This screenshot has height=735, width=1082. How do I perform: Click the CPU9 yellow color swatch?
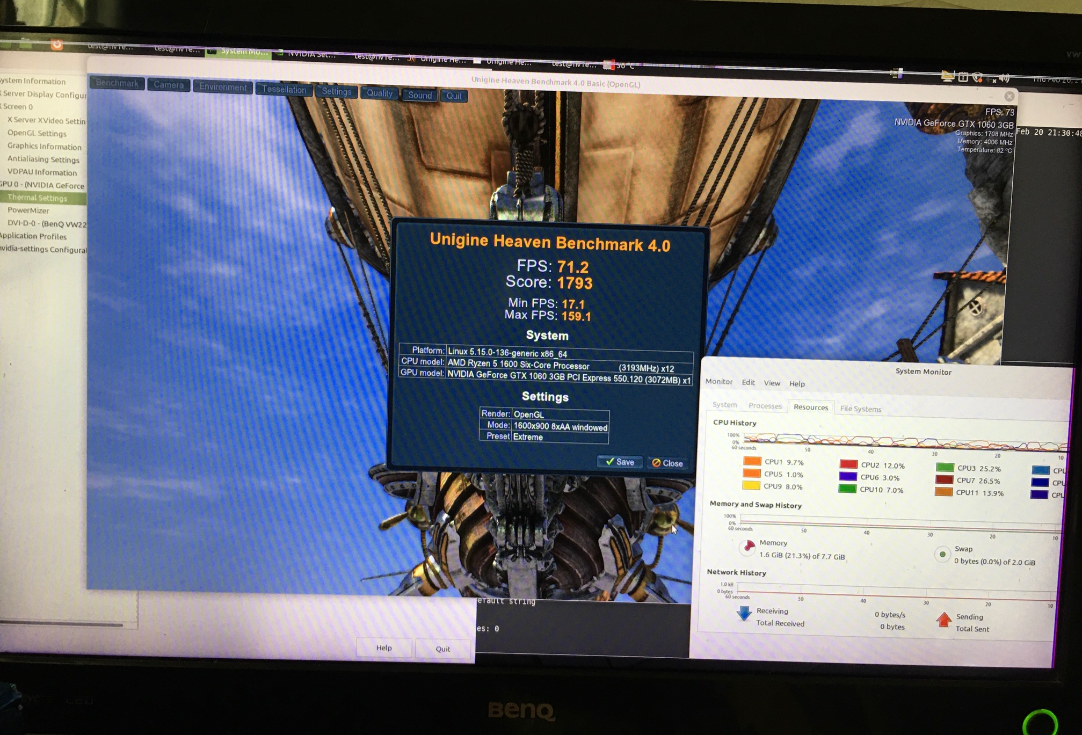coord(751,486)
